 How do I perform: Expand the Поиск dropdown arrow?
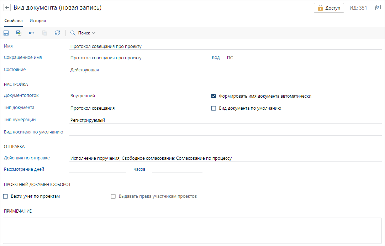click(94, 33)
